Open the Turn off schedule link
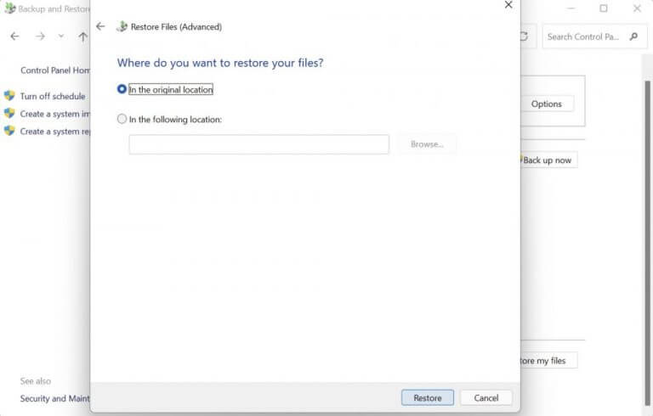The width and height of the screenshot is (653, 416). [x=53, y=97]
